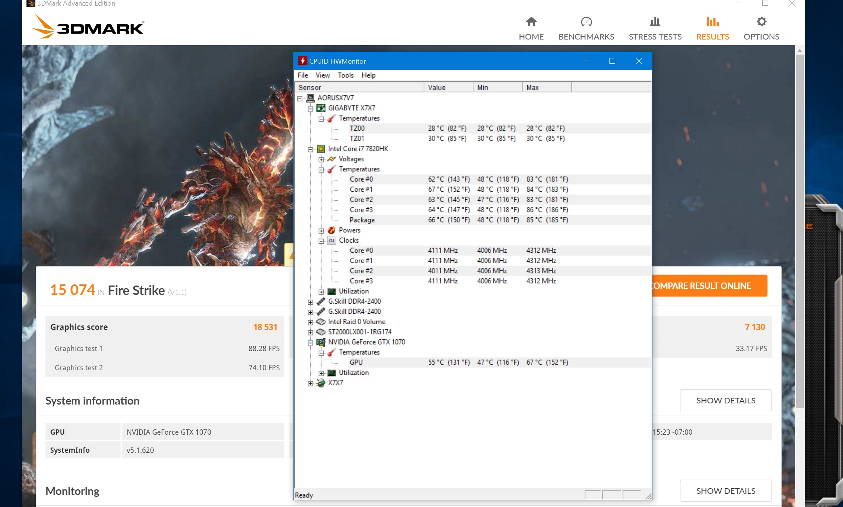This screenshot has height=507, width=843.
Task: Click Show Details for Monitoring
Action: pos(725,491)
